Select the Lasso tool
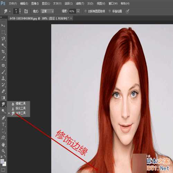173x173 pixels. pyautogui.click(x=3, y=39)
